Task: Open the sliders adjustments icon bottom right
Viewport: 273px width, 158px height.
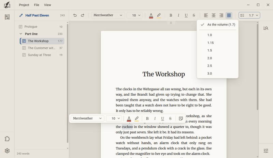Action: pyautogui.click(x=266, y=151)
